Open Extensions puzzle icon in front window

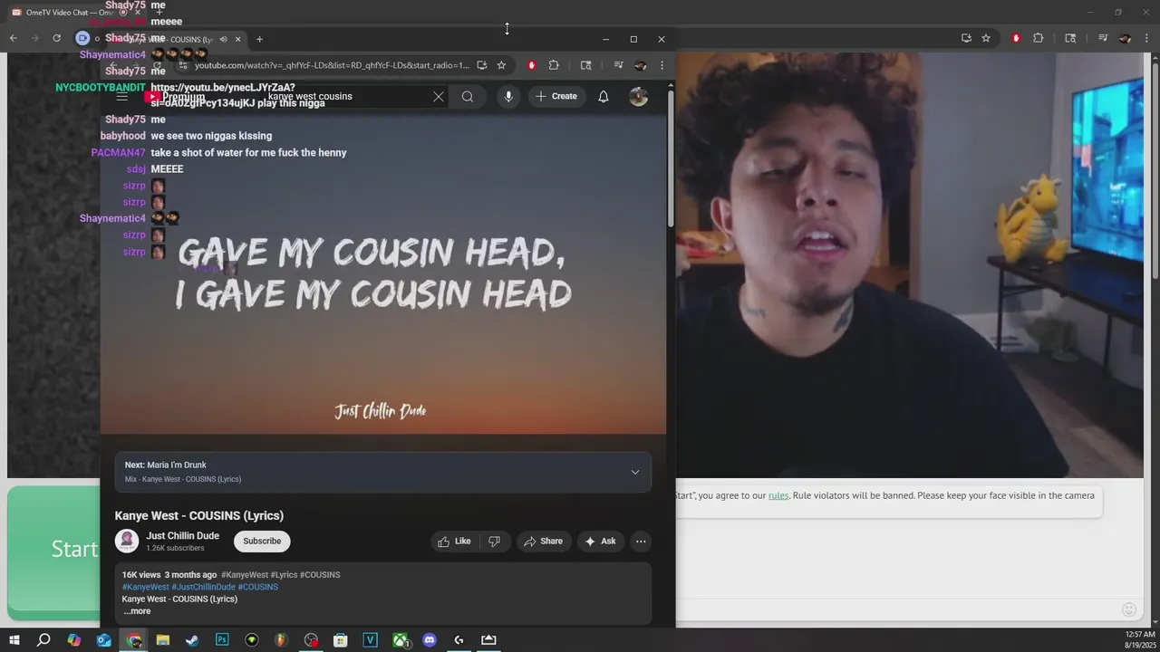tap(554, 65)
